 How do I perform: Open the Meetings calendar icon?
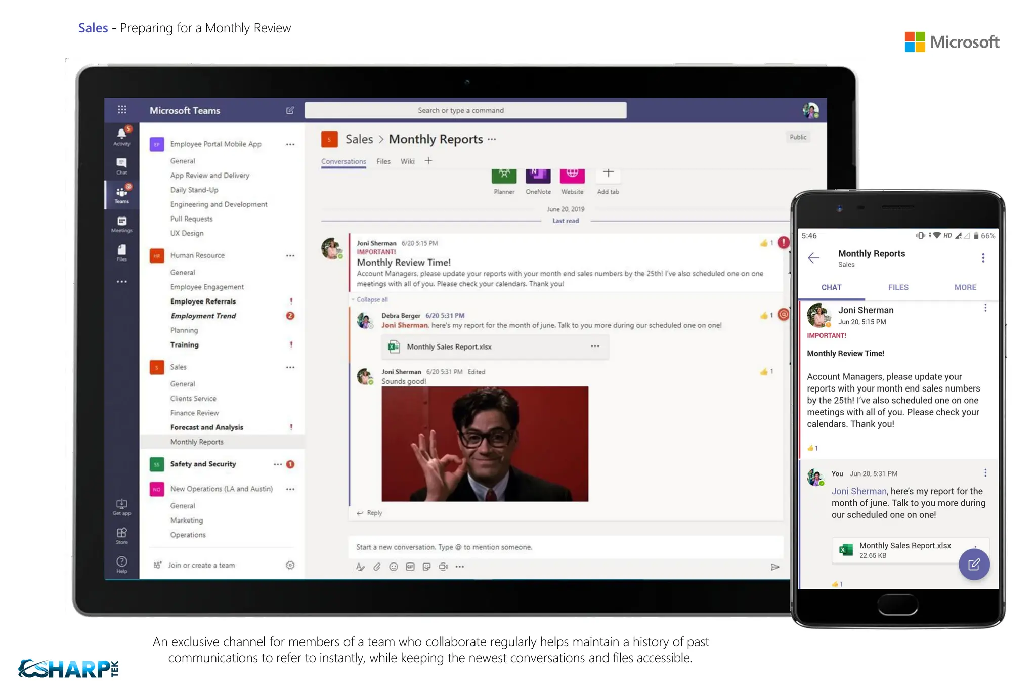[x=121, y=224]
